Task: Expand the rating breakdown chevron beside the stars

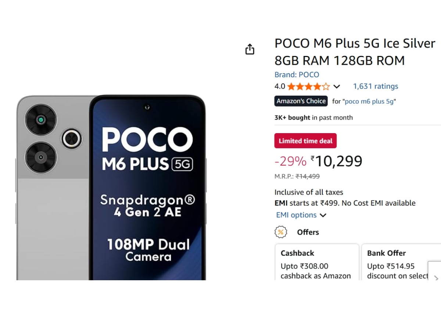Action: 337,87
